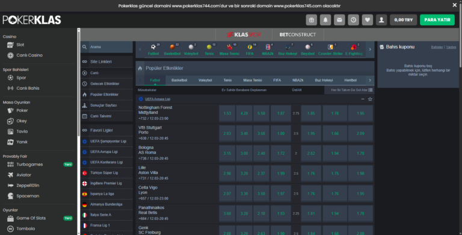The image size is (462, 235).
Task: Switch to the Voleybol popular events tab
Action: 205,80
